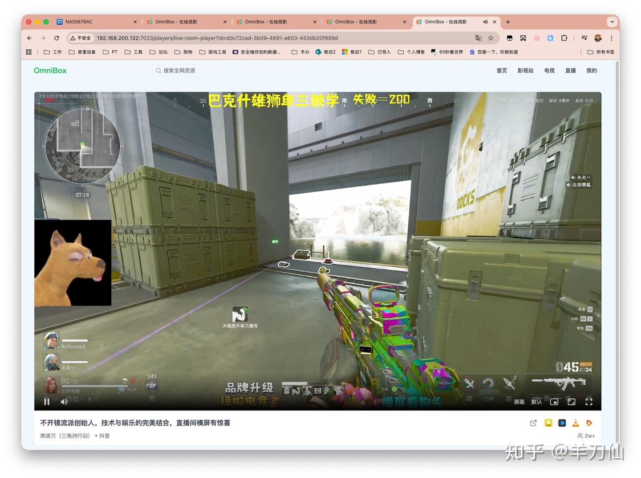This screenshot has width=641, height=478.
Task: Open stream with the orange play-arrow player icon
Action: click(x=589, y=423)
